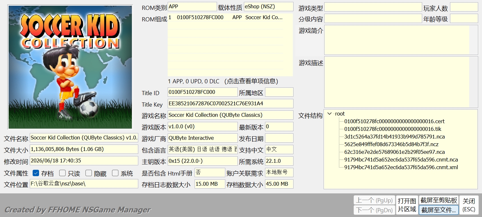
Task: Click the 存档数据大小 field 45.00 MB
Action: tap(279, 184)
